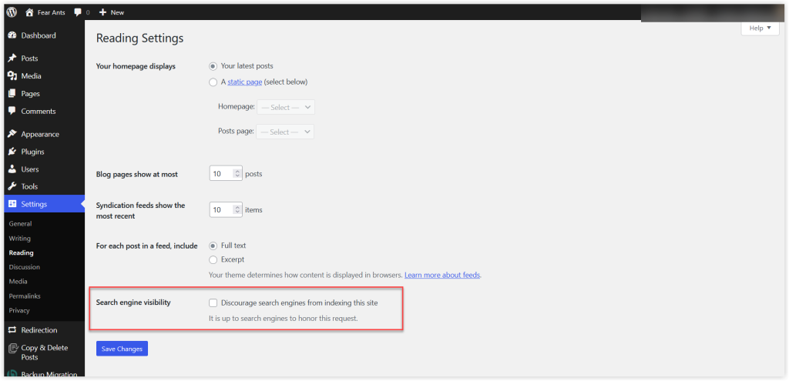
Task: Open the Privacy settings submenu
Action: point(19,311)
